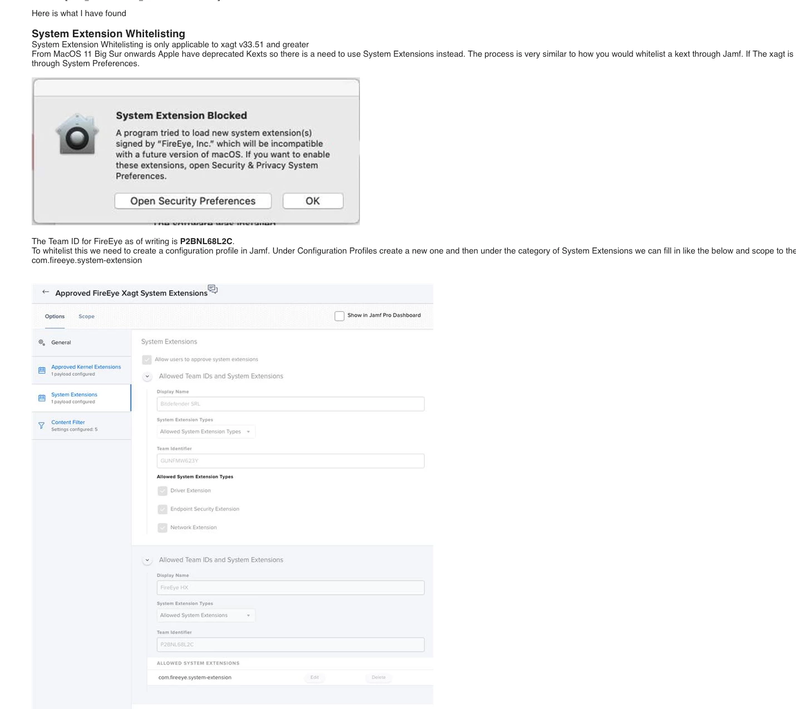Image resolution: width=796 pixels, height=709 pixels.
Task: Select Content Filter payload in sidebar
Action: coord(82,426)
